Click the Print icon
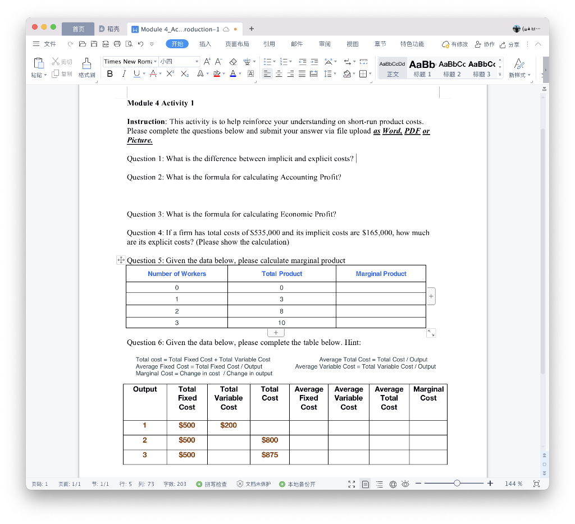 (x=117, y=44)
